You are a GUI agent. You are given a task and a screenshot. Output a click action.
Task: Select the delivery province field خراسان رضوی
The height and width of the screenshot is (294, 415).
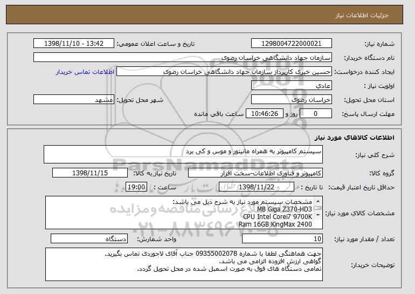click(x=292, y=100)
